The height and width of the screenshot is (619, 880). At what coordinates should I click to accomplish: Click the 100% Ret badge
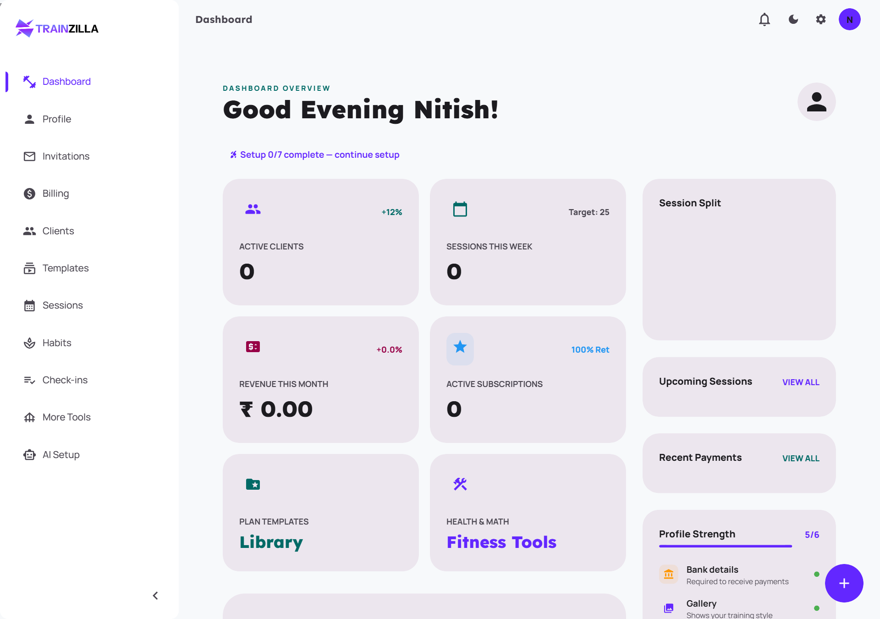point(590,350)
